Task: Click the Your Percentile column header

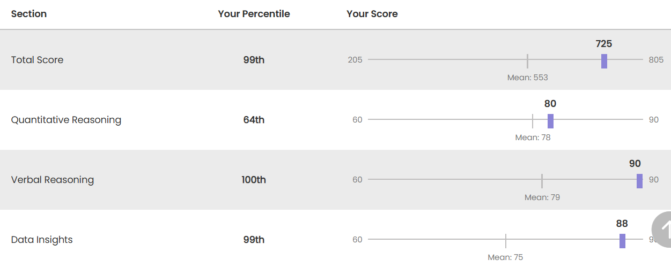Action: (x=254, y=14)
